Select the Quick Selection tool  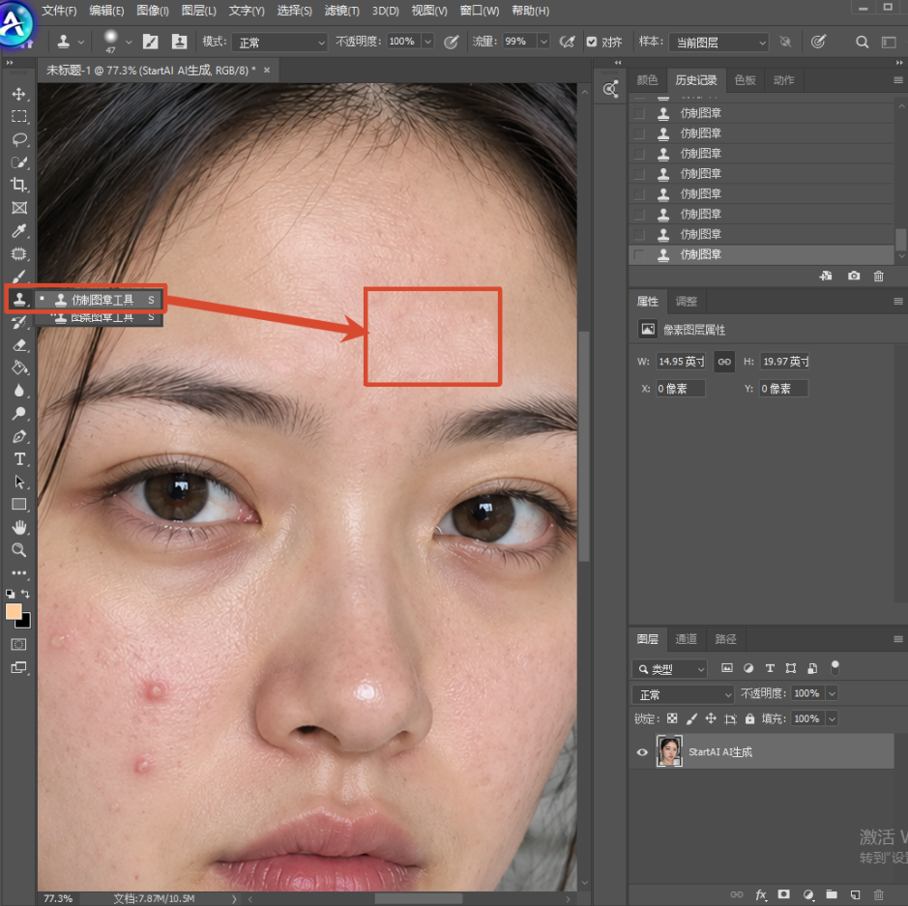[x=19, y=162]
